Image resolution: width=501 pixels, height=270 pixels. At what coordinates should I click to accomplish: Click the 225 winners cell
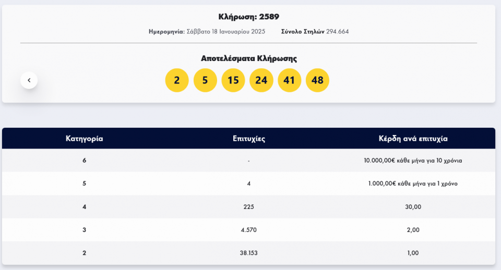pos(249,207)
